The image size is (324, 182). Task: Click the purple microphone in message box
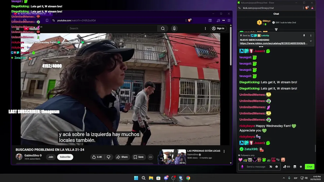[x=242, y=167]
